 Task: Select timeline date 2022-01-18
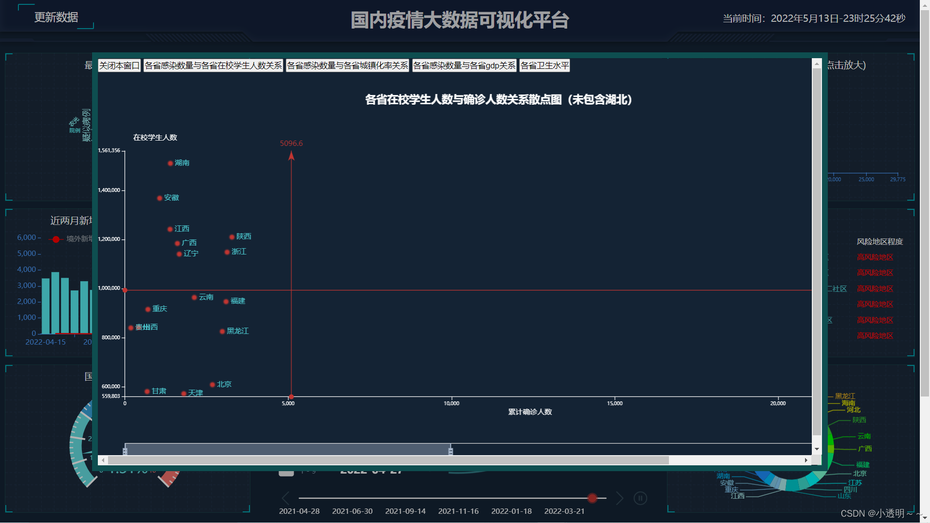point(511,511)
